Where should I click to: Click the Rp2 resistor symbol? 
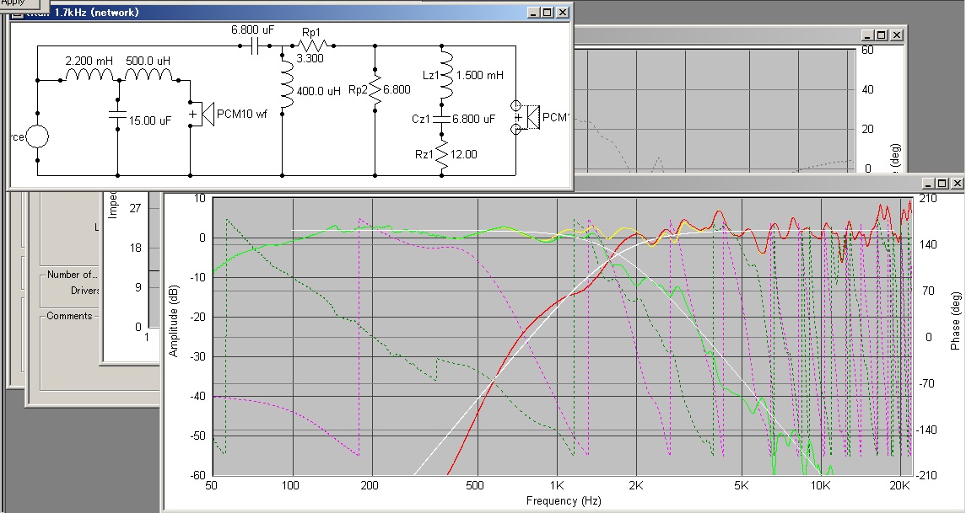(x=375, y=90)
